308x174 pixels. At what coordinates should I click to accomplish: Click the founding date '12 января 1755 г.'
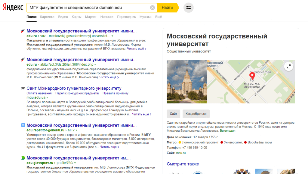(x=206, y=137)
